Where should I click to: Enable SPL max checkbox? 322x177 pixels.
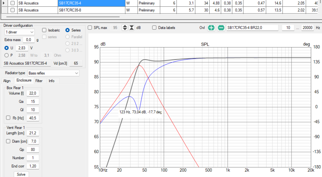pos(90,28)
